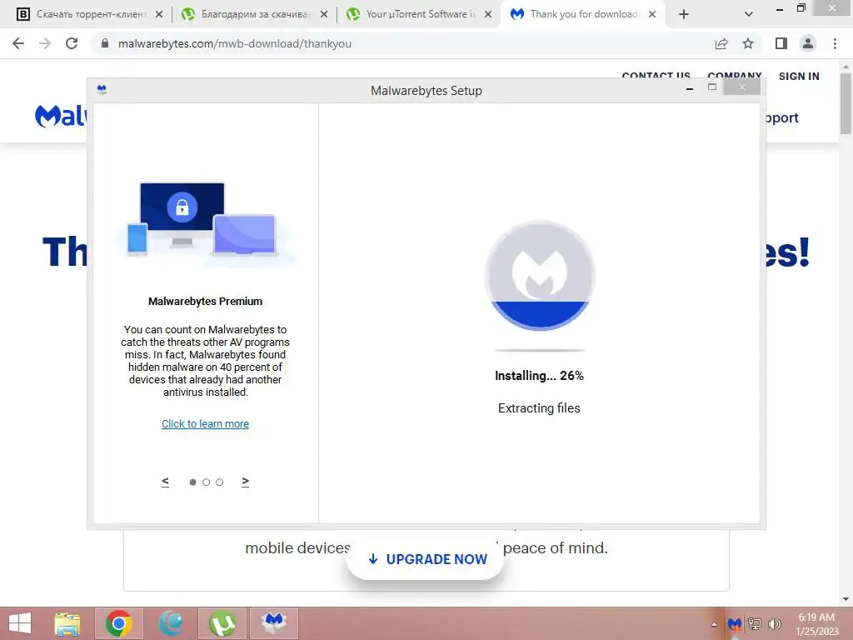
Task: Close the 'Your µTorrent Software' tab
Action: [x=488, y=14]
